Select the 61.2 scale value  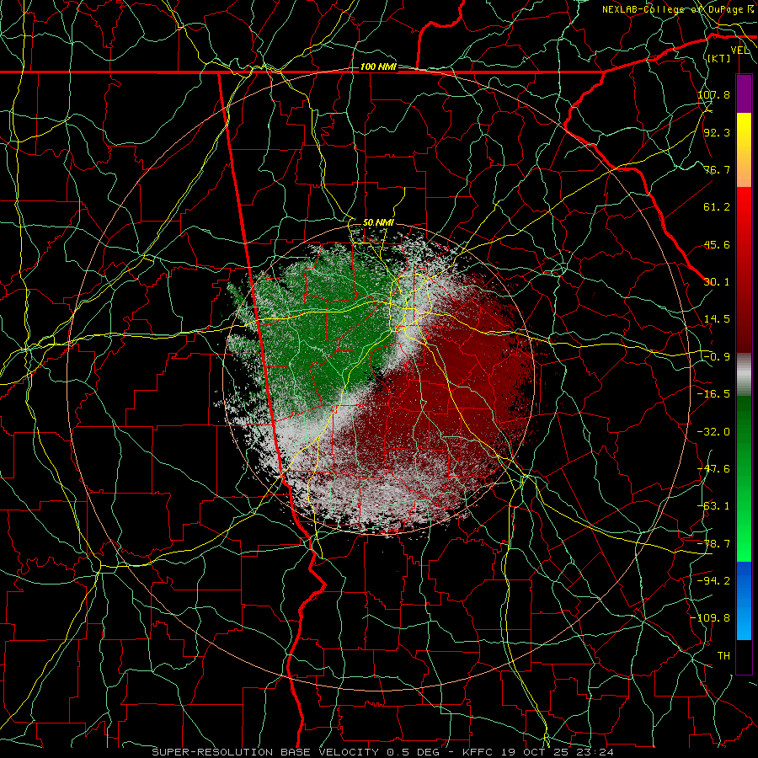pyautogui.click(x=717, y=207)
